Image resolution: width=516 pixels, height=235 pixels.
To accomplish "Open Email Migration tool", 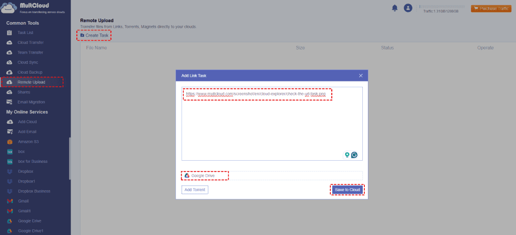I will [x=31, y=102].
